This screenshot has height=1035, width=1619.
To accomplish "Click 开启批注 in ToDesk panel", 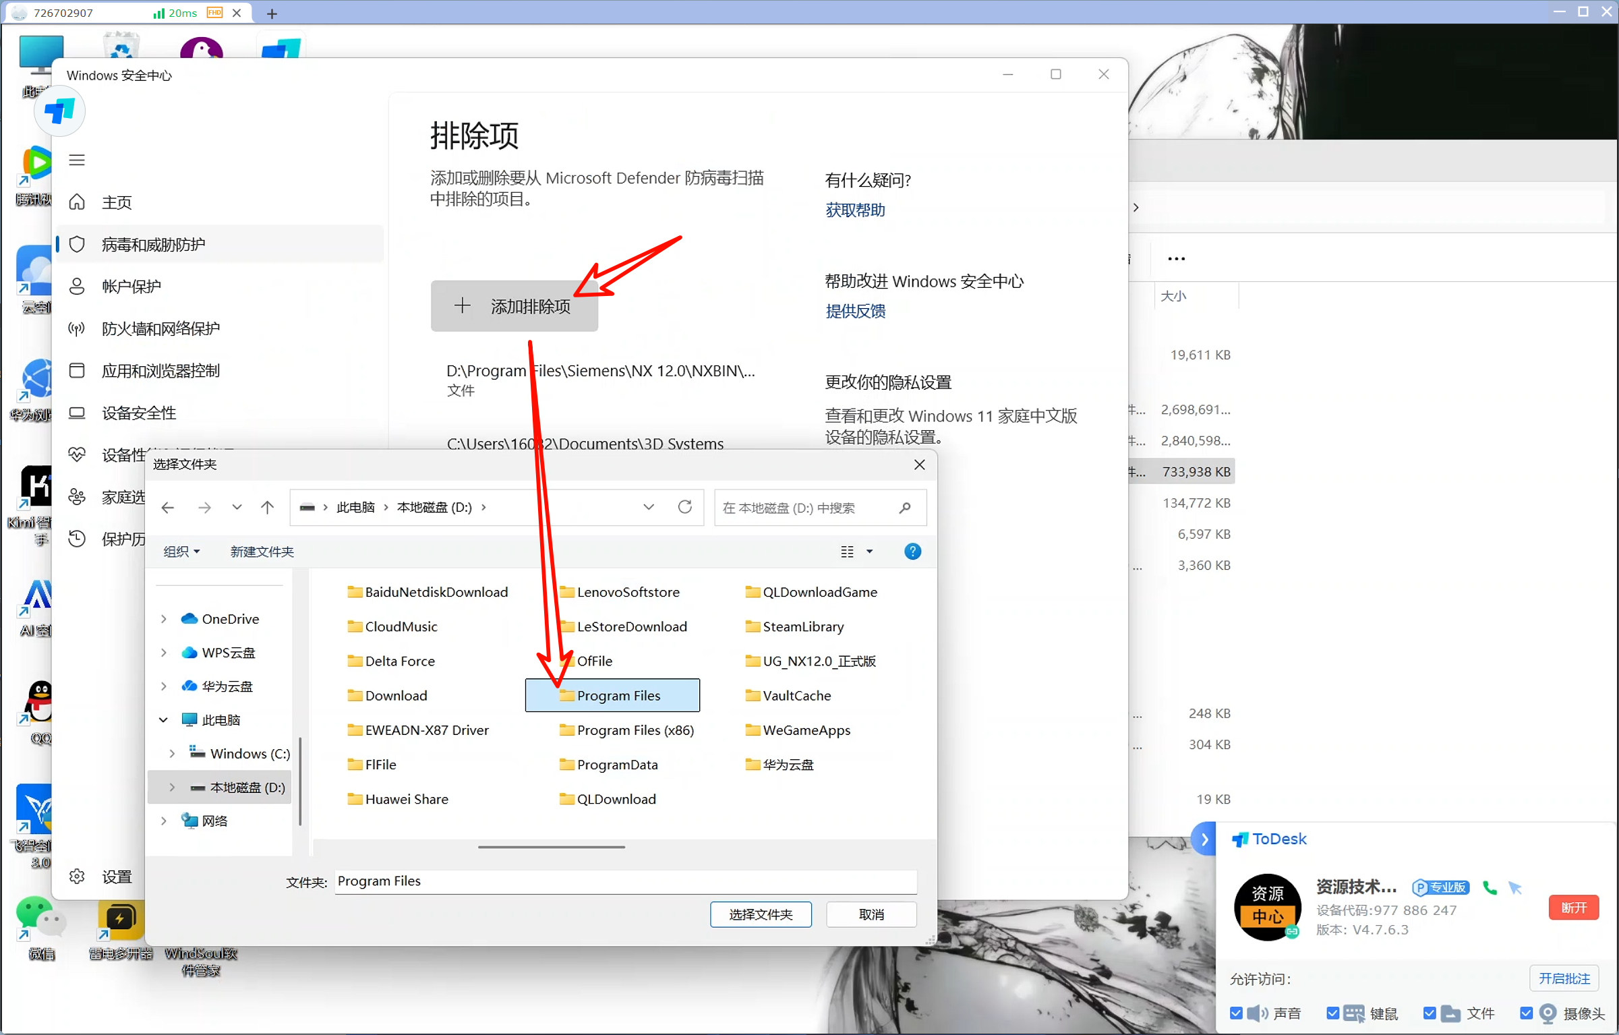I will click(1564, 978).
